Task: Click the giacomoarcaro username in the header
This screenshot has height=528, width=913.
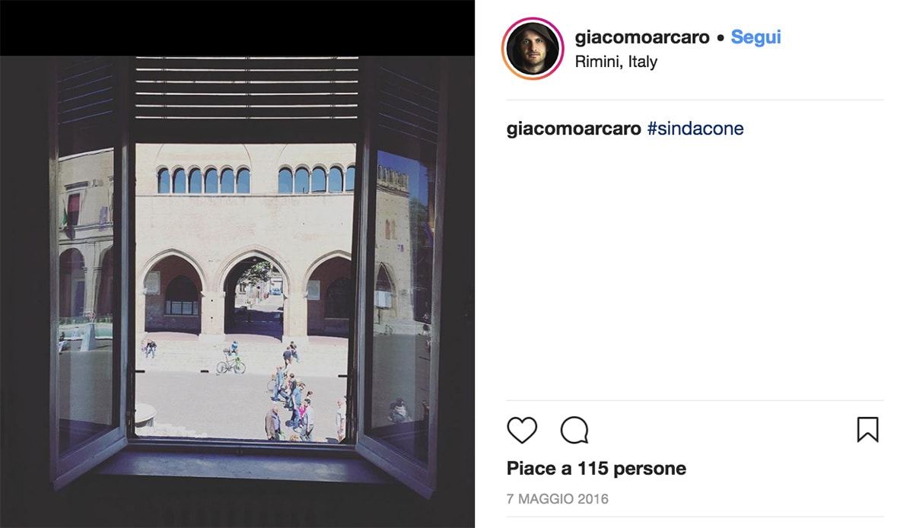Action: [x=642, y=37]
